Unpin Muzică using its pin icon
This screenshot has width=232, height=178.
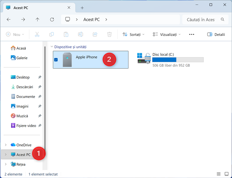tap(40, 116)
